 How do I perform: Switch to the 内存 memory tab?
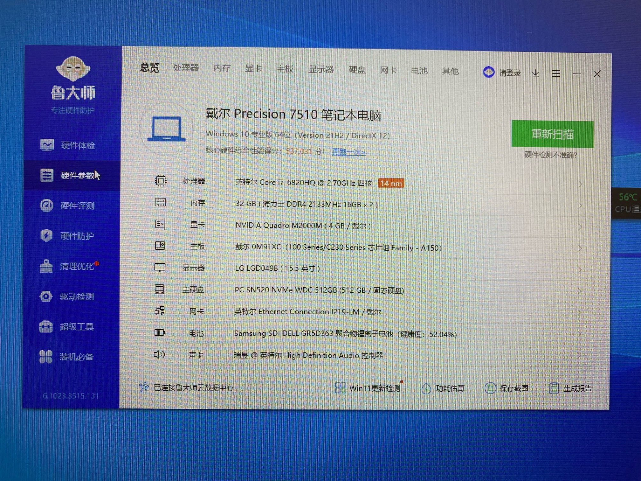[222, 68]
